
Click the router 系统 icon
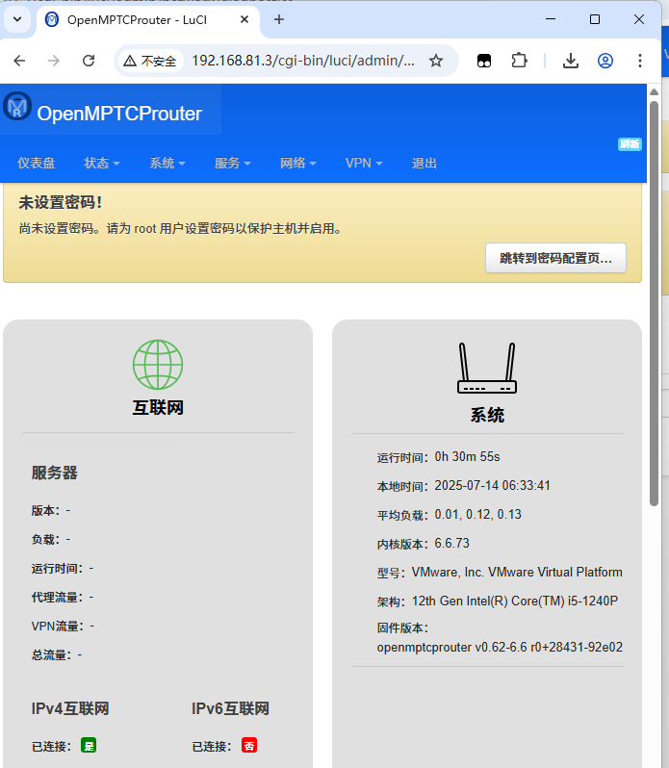pyautogui.click(x=487, y=368)
